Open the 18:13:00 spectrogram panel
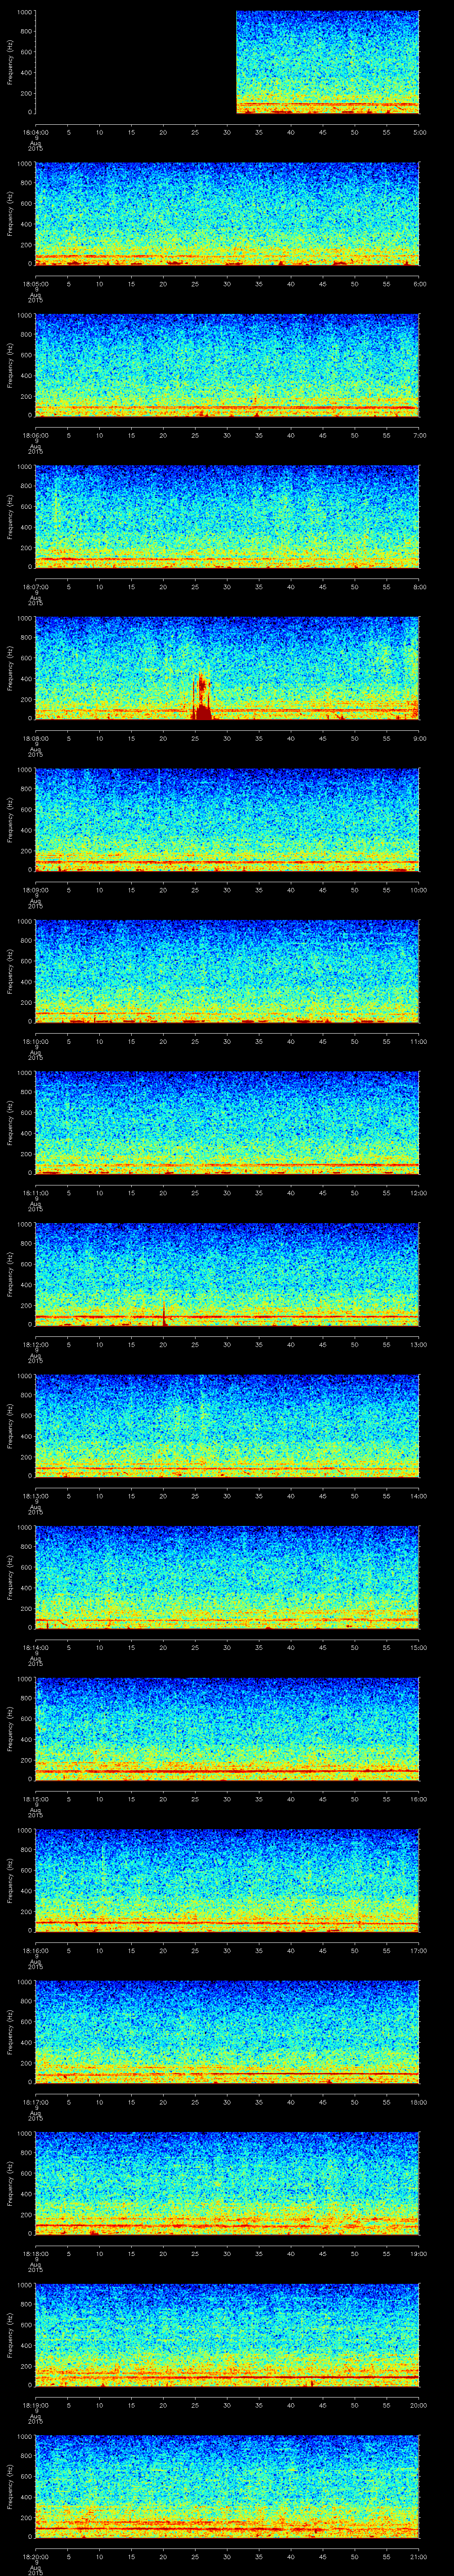 click(x=227, y=1426)
